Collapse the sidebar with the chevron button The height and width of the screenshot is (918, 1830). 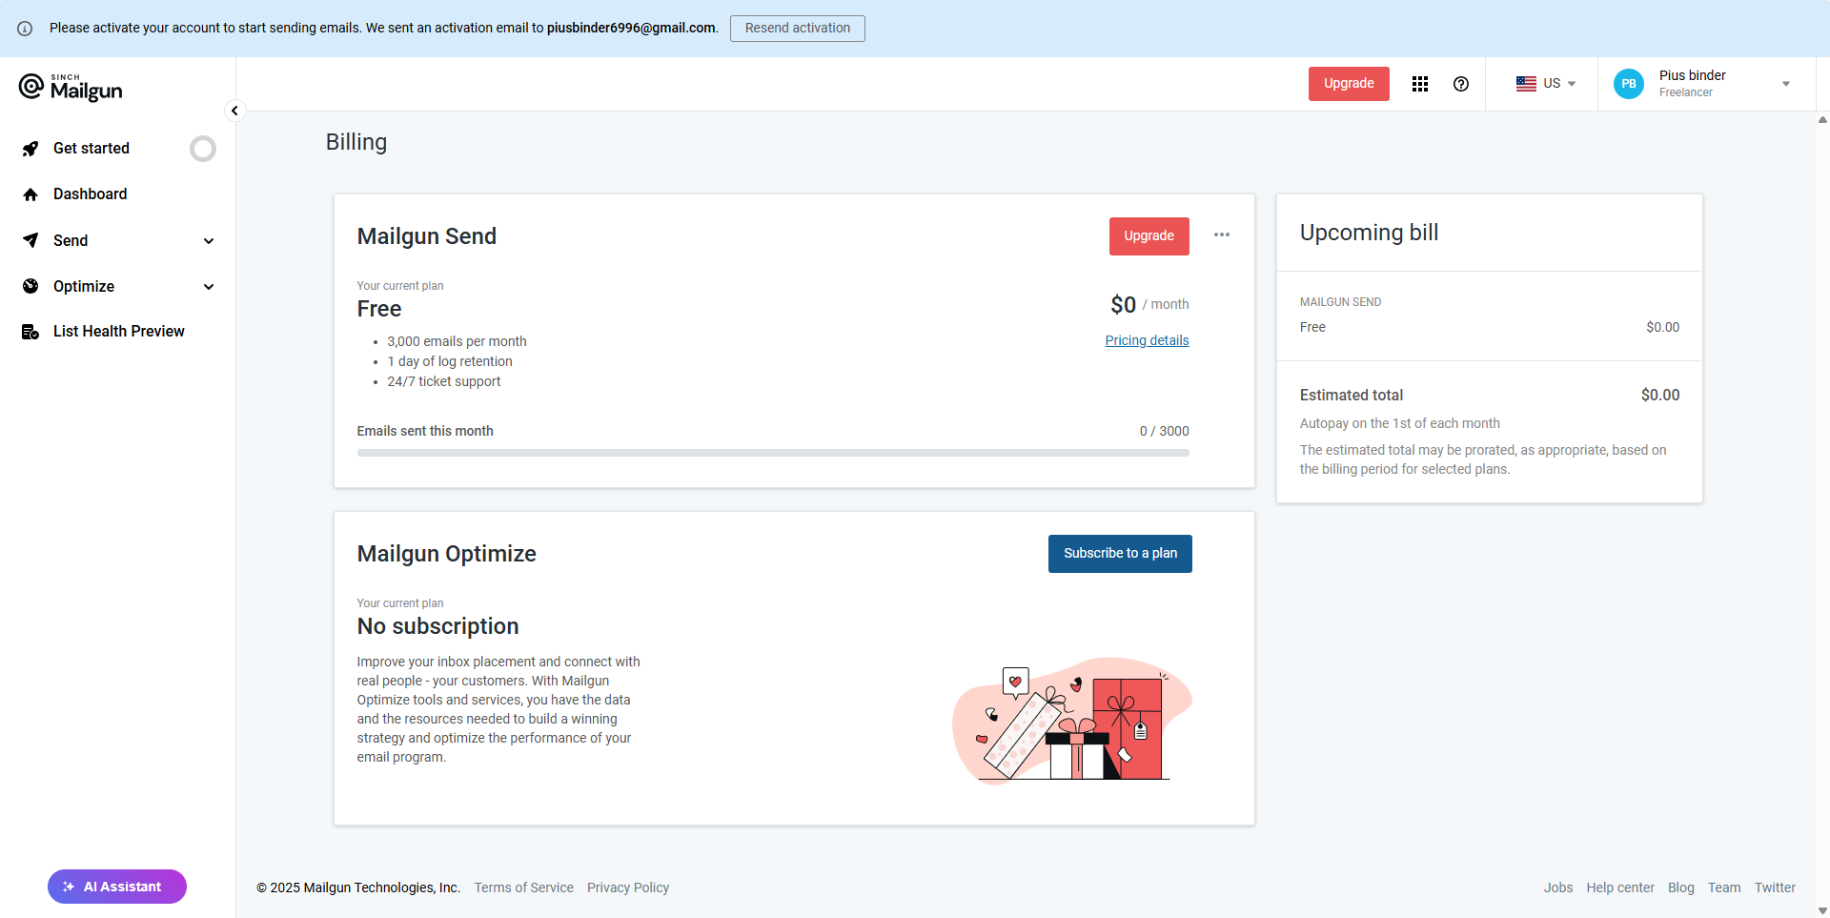click(x=234, y=111)
